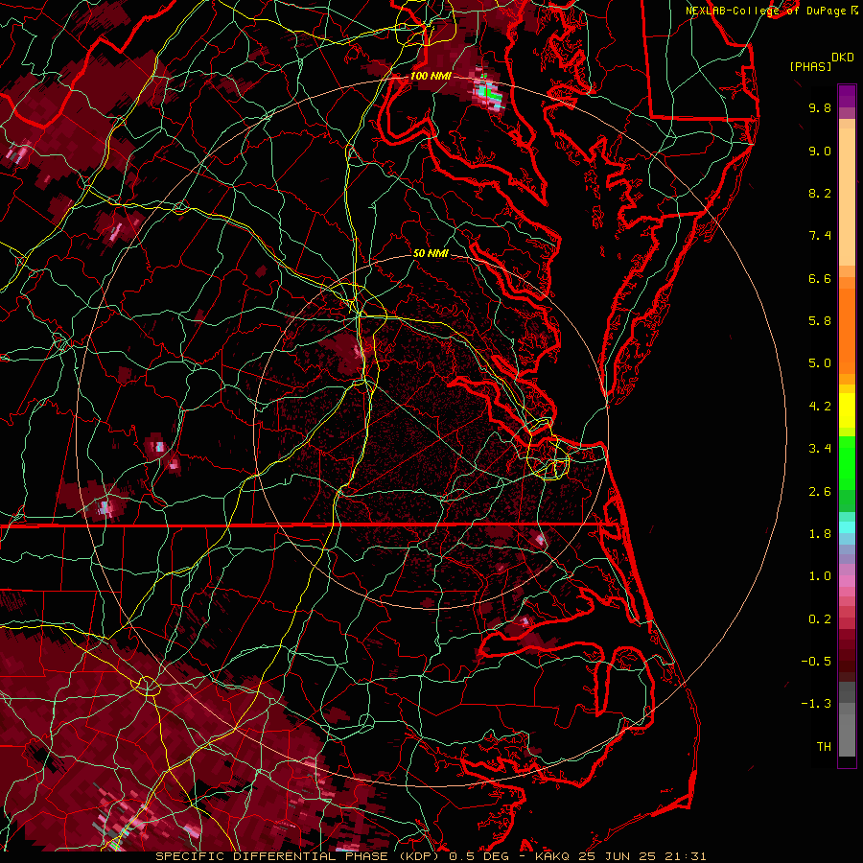Click the 1.0 value on color scale
This screenshot has width=863, height=863.
tap(820, 576)
